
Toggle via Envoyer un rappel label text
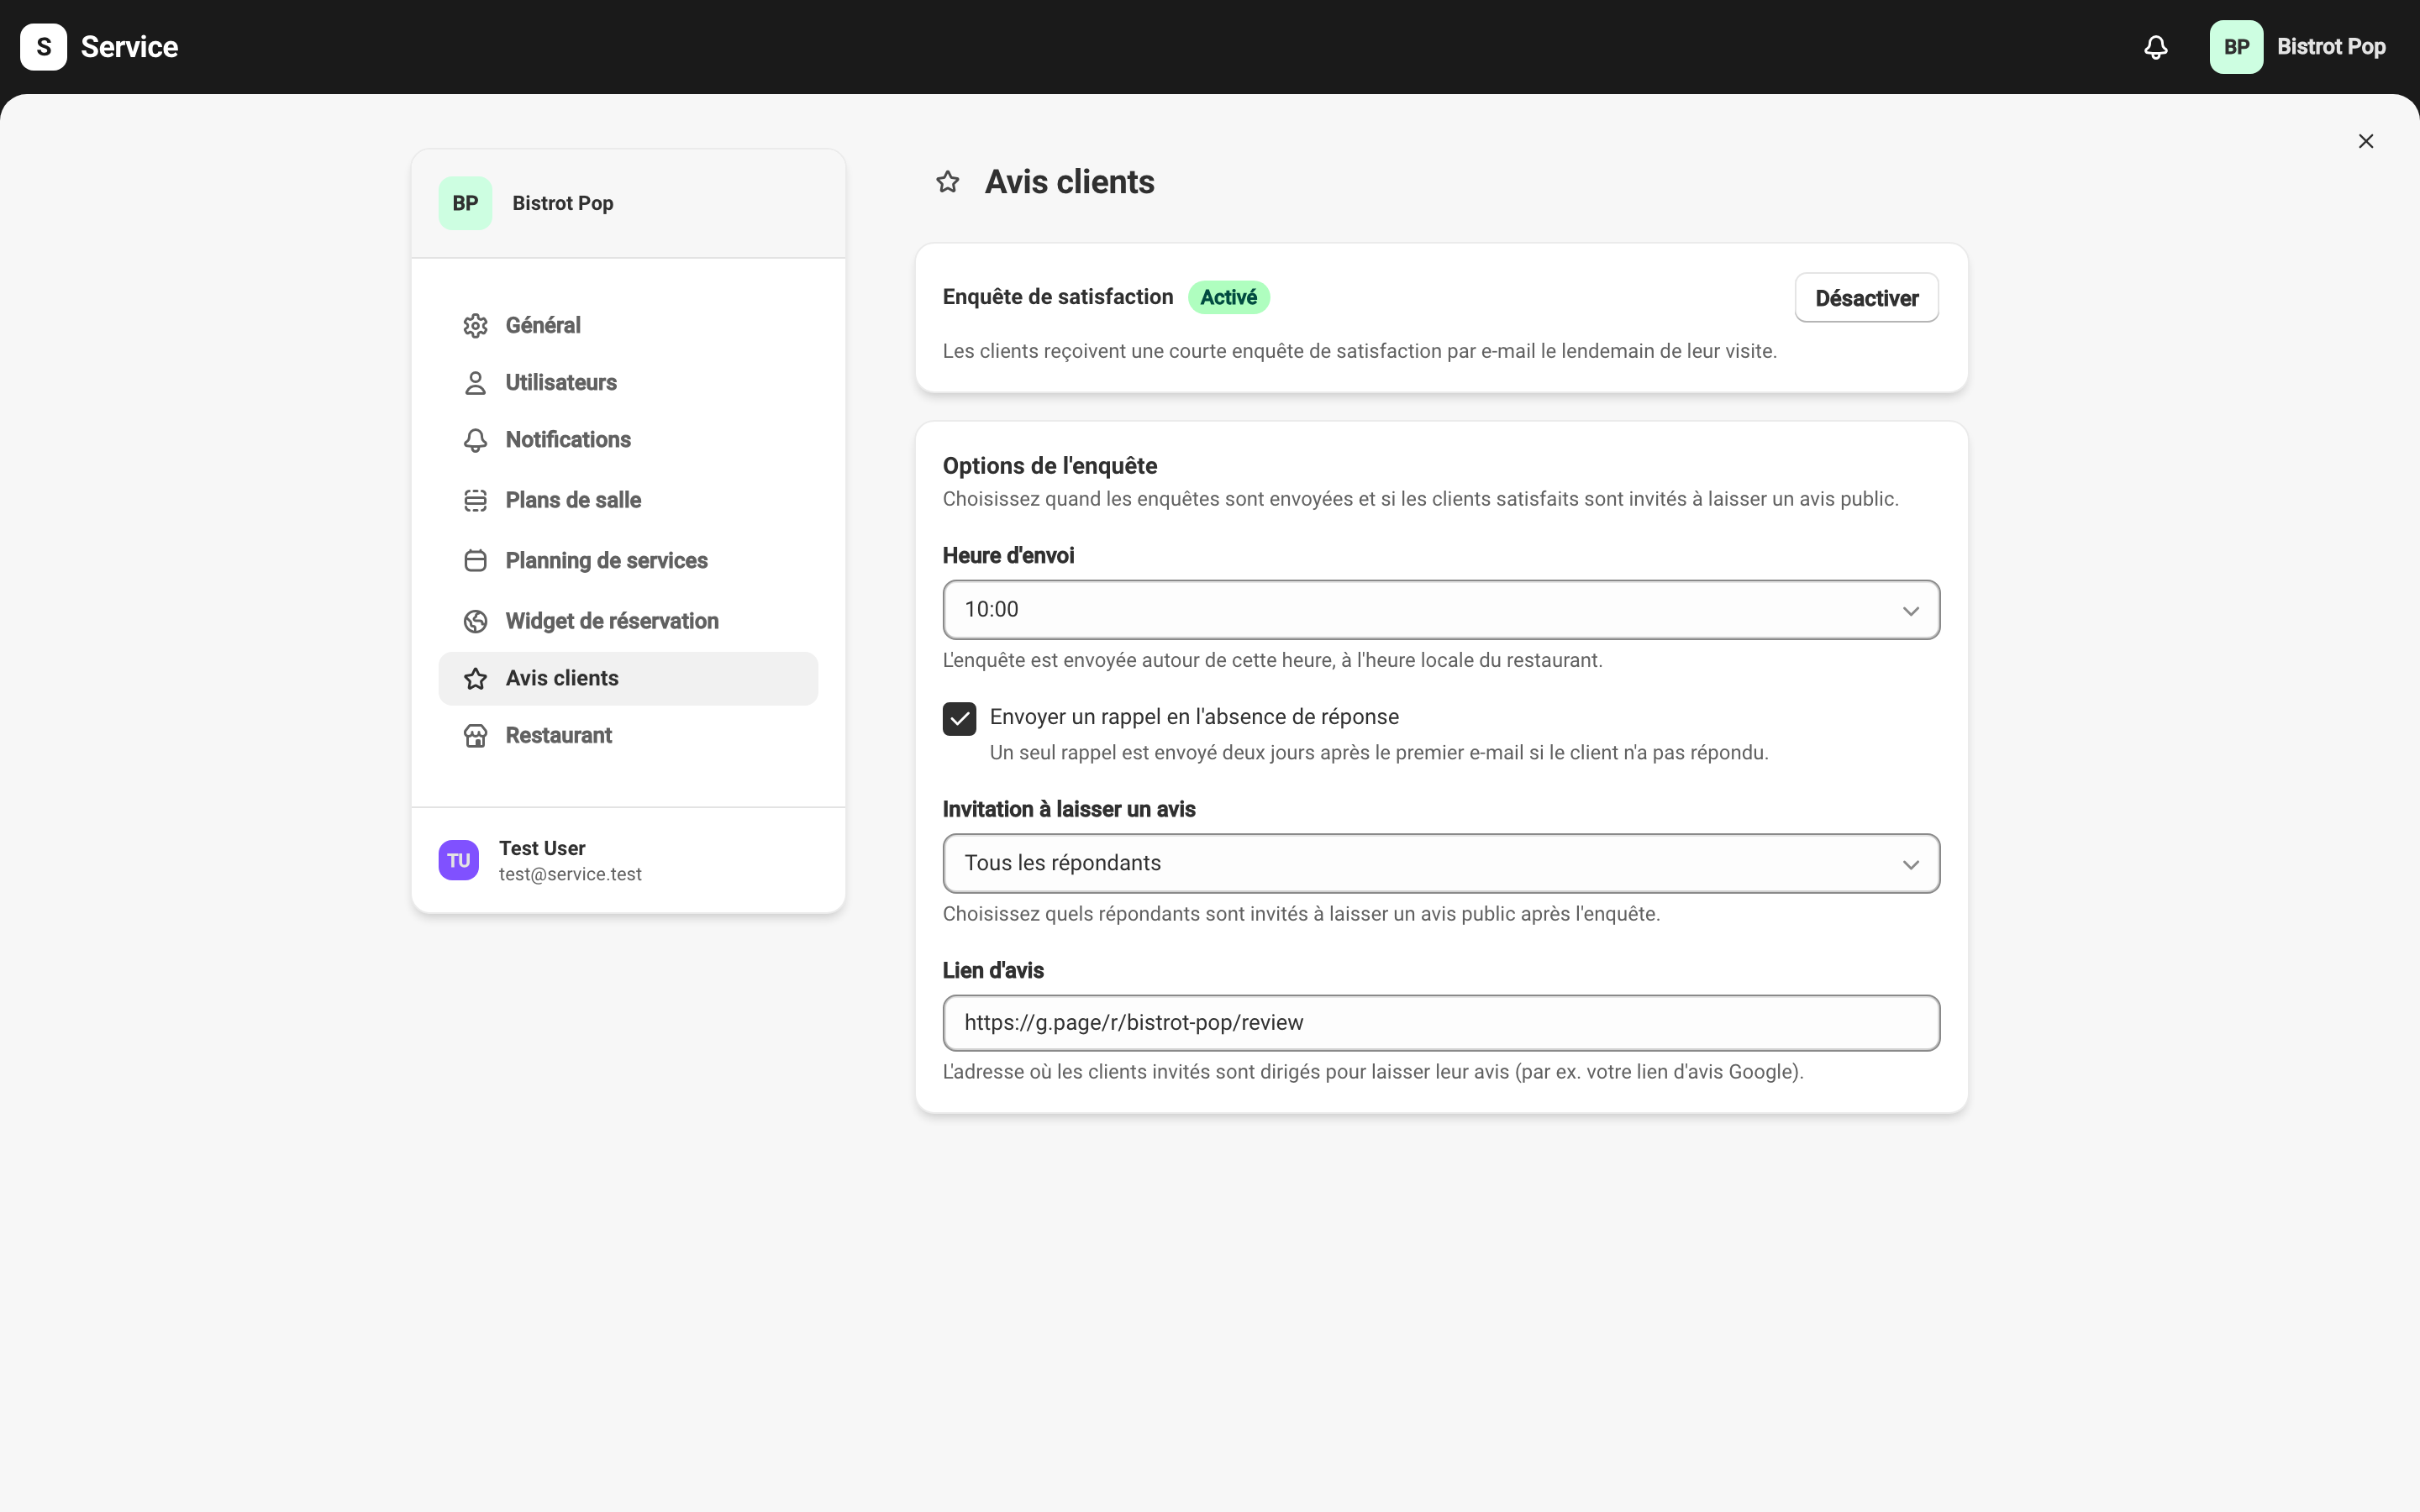[x=1194, y=717]
